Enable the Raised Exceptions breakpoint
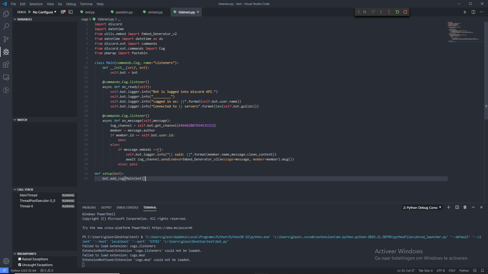Image resolution: width=488 pixels, height=274 pixels. [20, 259]
